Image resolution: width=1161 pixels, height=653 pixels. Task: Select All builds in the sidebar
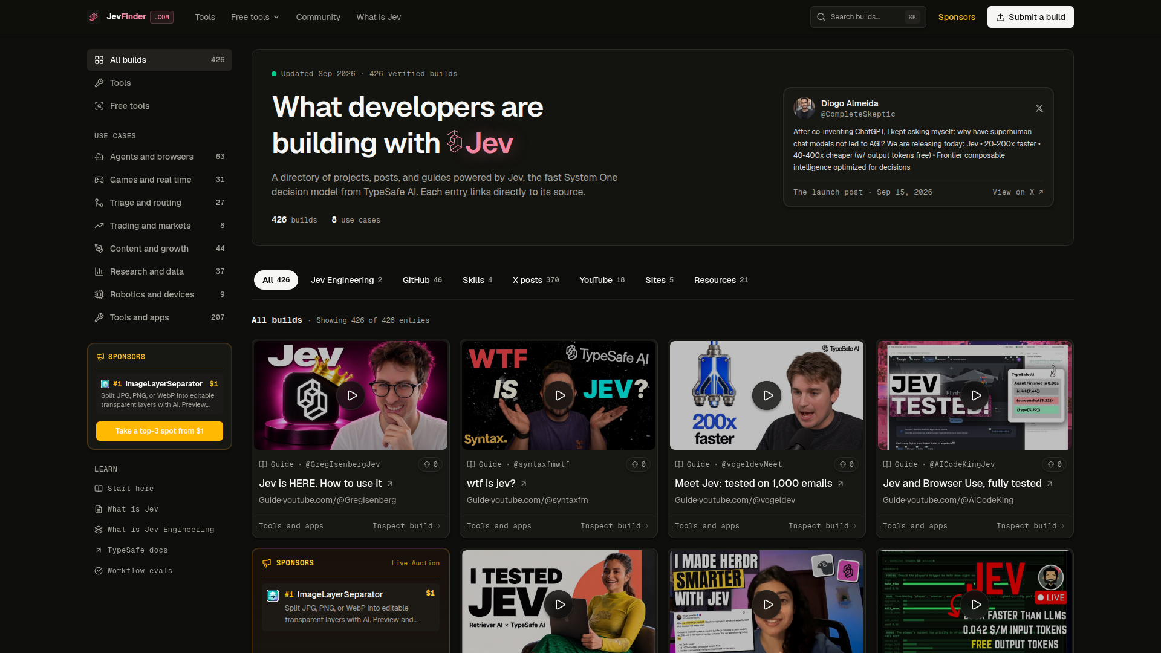160,60
